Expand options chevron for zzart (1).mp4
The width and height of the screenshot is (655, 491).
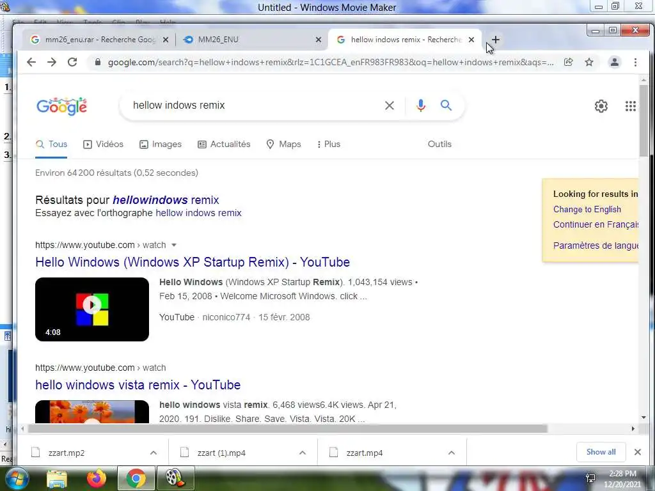tap(303, 453)
